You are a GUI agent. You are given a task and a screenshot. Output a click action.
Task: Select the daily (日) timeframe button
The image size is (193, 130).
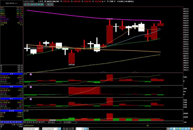pos(45,4)
